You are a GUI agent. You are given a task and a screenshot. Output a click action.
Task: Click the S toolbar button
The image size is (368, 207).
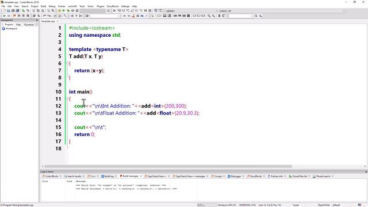[x=219, y=16]
